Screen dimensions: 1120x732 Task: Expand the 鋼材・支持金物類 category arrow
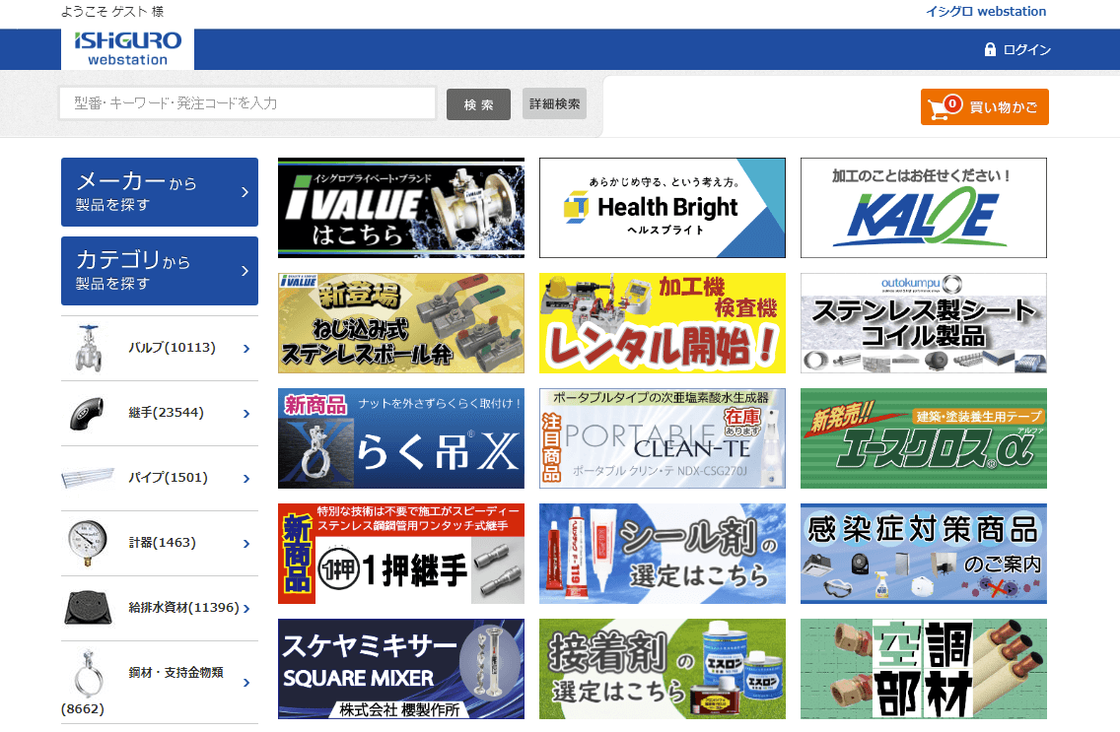coord(246,683)
